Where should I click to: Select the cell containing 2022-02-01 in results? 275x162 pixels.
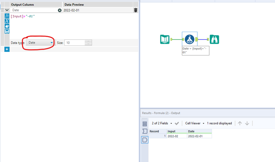click(199, 136)
